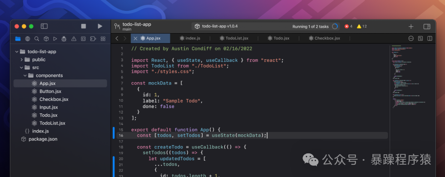Click the swap arrows editor icon
The height and width of the screenshot is (177, 445).
point(420,38)
